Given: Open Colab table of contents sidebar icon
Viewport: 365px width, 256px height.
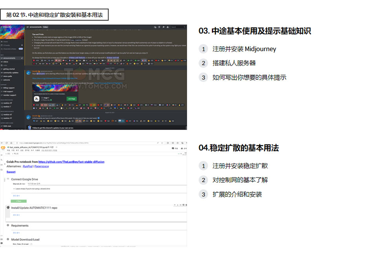Looking at the screenshot, I should tap(2, 155).
